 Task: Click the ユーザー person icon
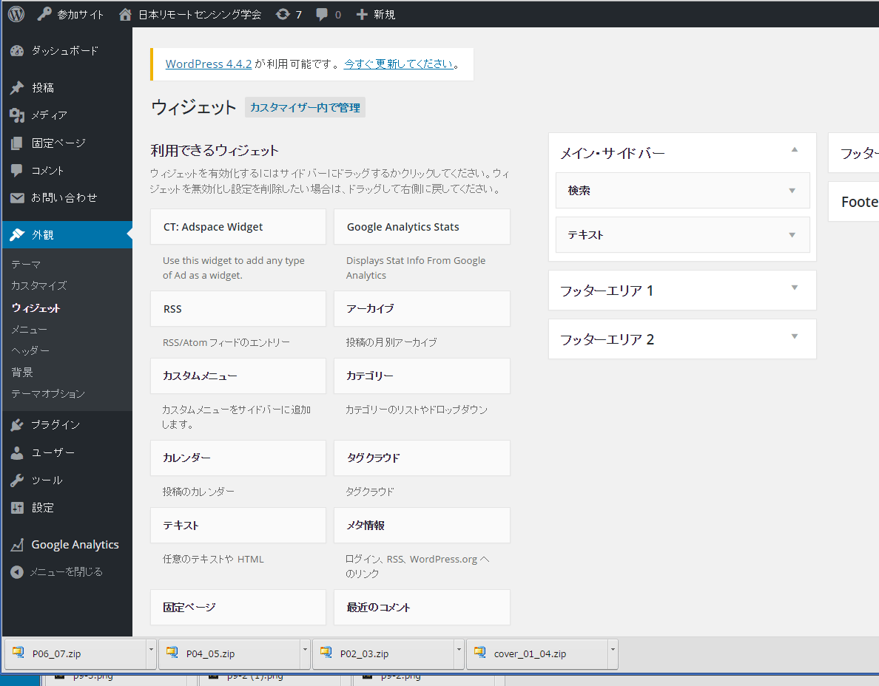pos(17,452)
